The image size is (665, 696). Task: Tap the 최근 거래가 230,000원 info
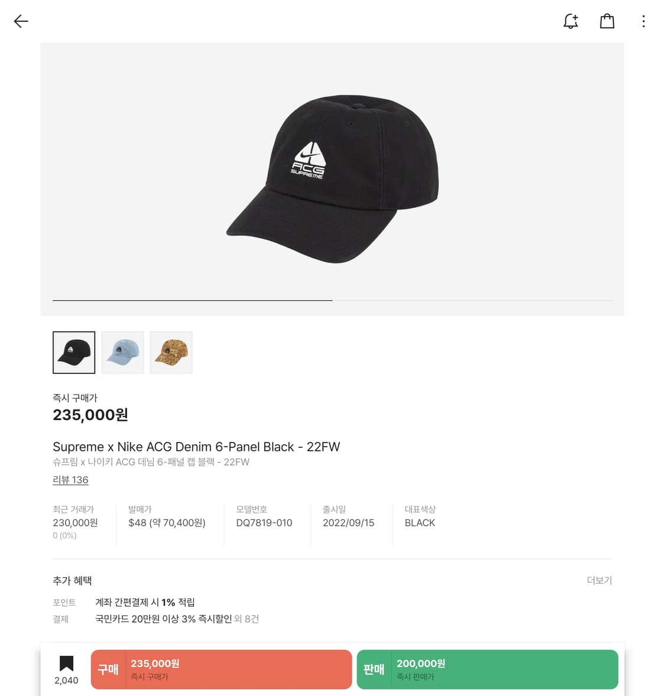75,523
